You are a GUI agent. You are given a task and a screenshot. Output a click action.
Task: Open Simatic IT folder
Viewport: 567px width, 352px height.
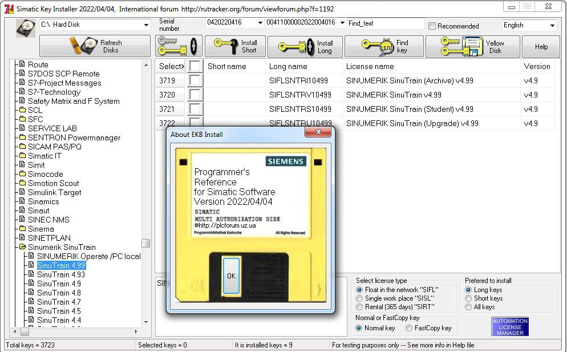tap(44, 156)
